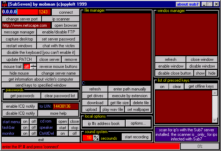Click the 0% progress bar

[x=199, y=146]
